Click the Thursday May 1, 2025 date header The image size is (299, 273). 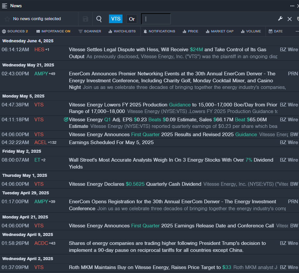tap(25, 175)
